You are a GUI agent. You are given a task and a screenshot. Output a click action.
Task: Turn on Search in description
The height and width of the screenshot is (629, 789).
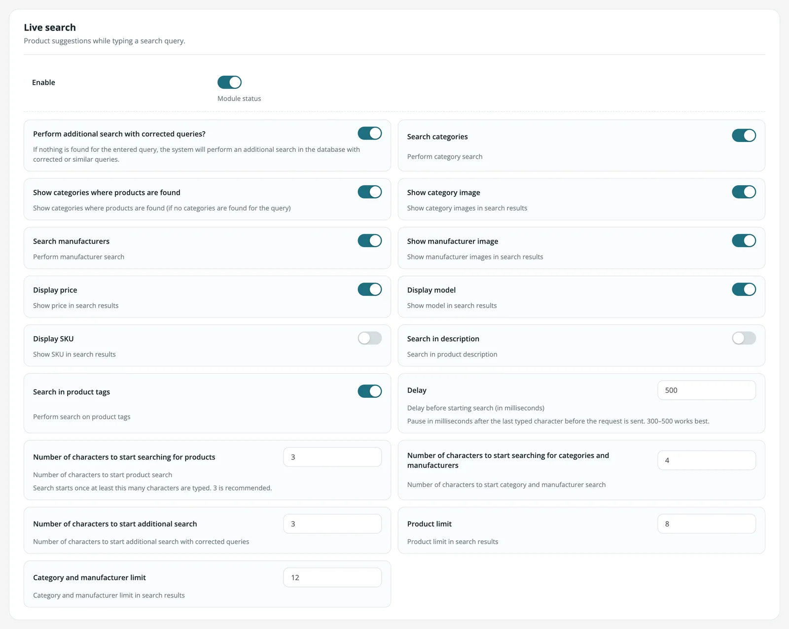[744, 338]
